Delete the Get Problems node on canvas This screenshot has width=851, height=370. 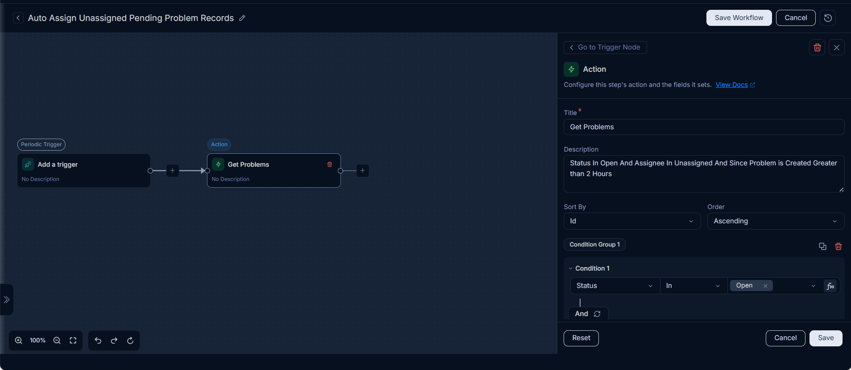tap(330, 164)
